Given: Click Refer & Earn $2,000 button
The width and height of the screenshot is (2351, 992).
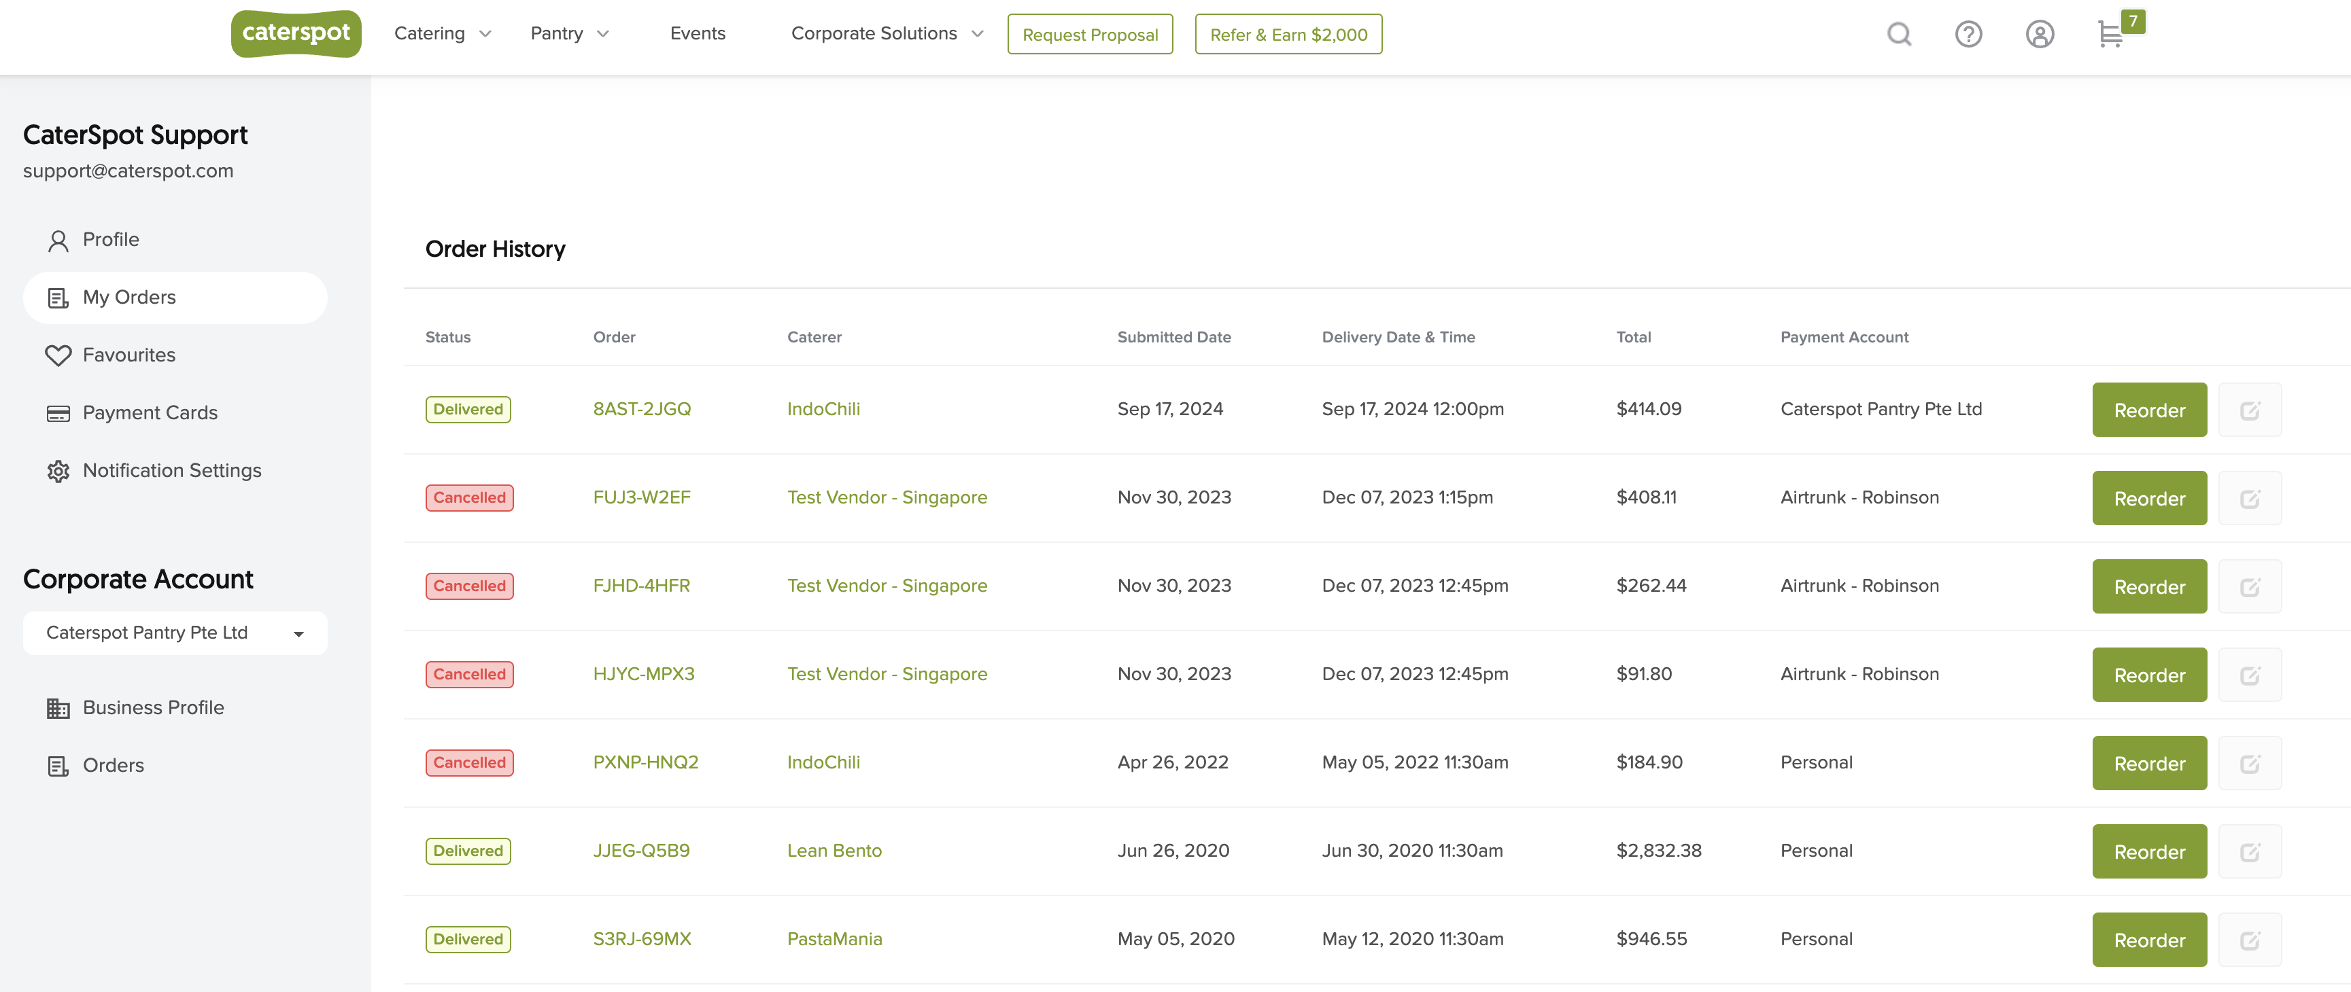Looking at the screenshot, I should 1288,35.
